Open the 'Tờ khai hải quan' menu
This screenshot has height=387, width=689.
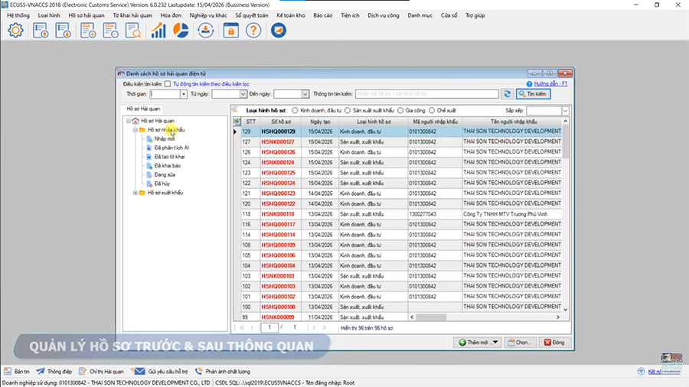tap(132, 15)
